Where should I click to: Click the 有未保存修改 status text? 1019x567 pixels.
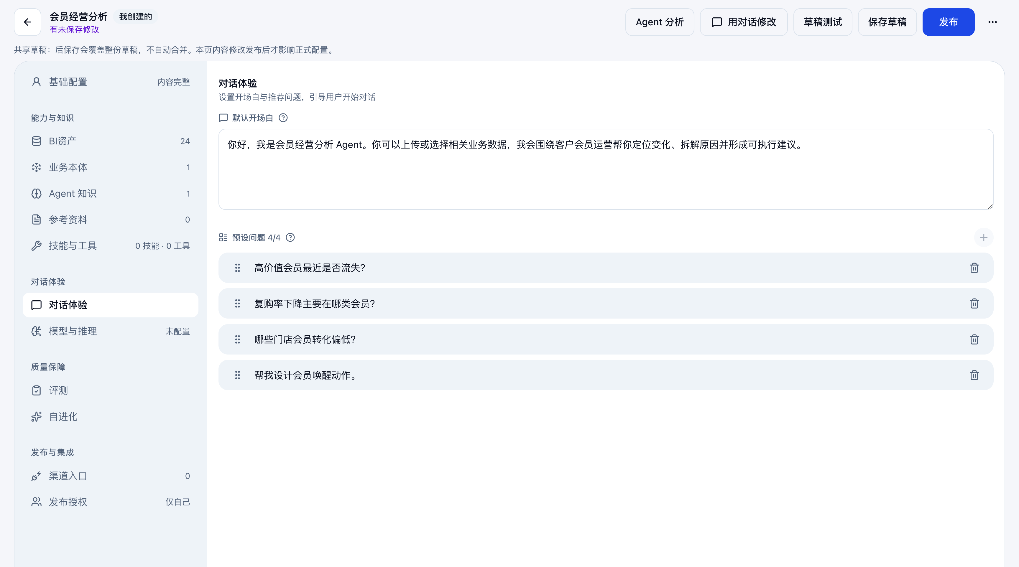click(x=74, y=30)
